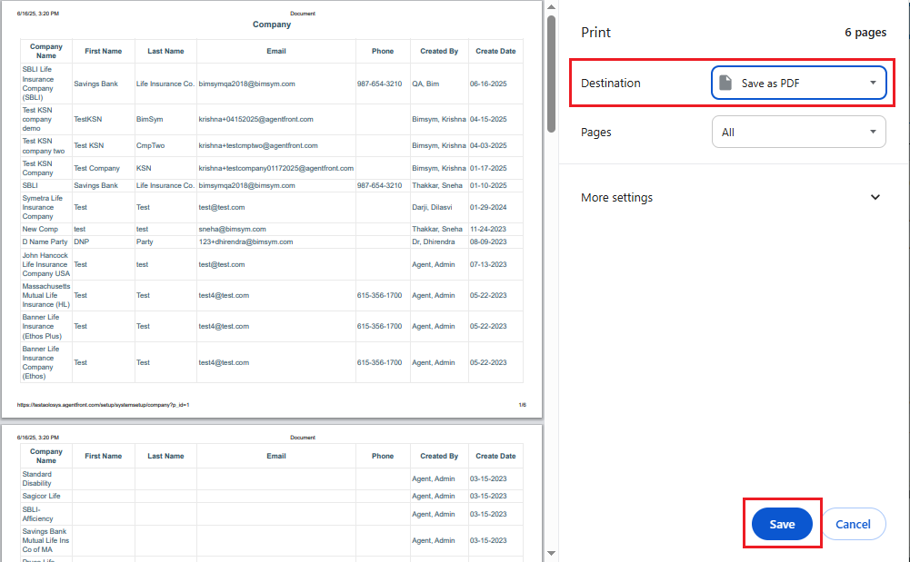910x562 pixels.
Task: Click the More settings label
Action: pyautogui.click(x=616, y=197)
